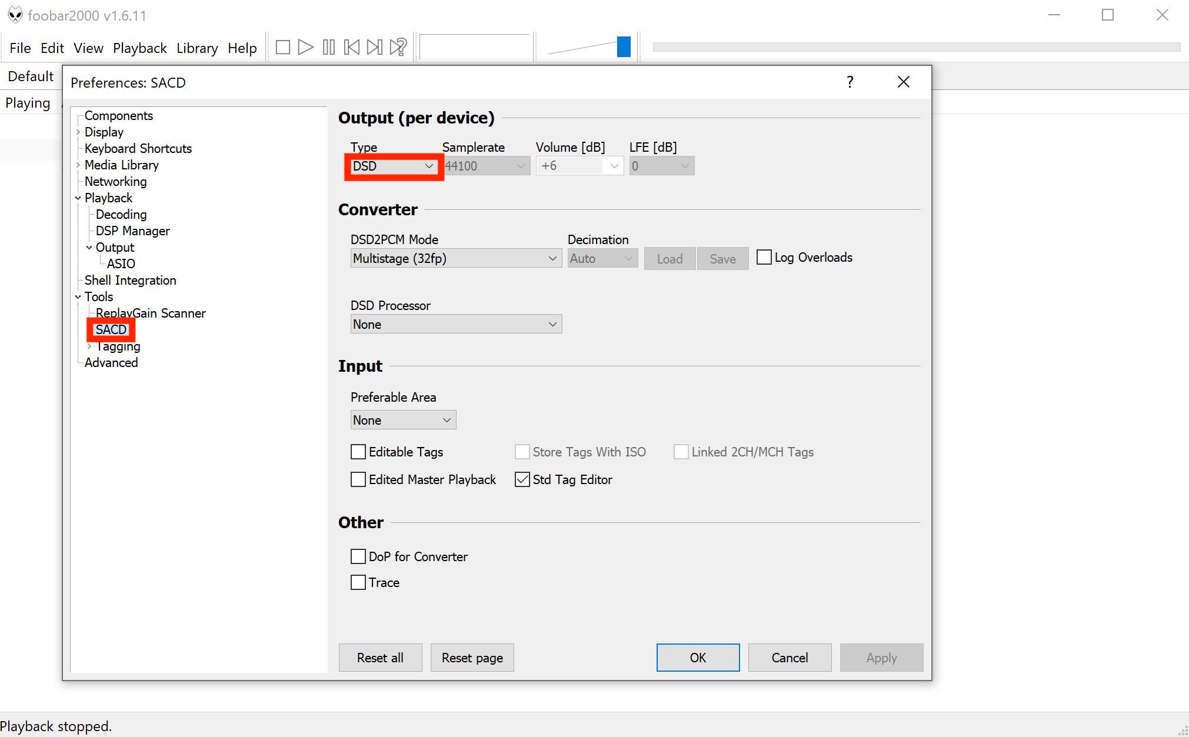
Task: Uncheck the Std Tag Editor checkbox
Action: point(522,479)
